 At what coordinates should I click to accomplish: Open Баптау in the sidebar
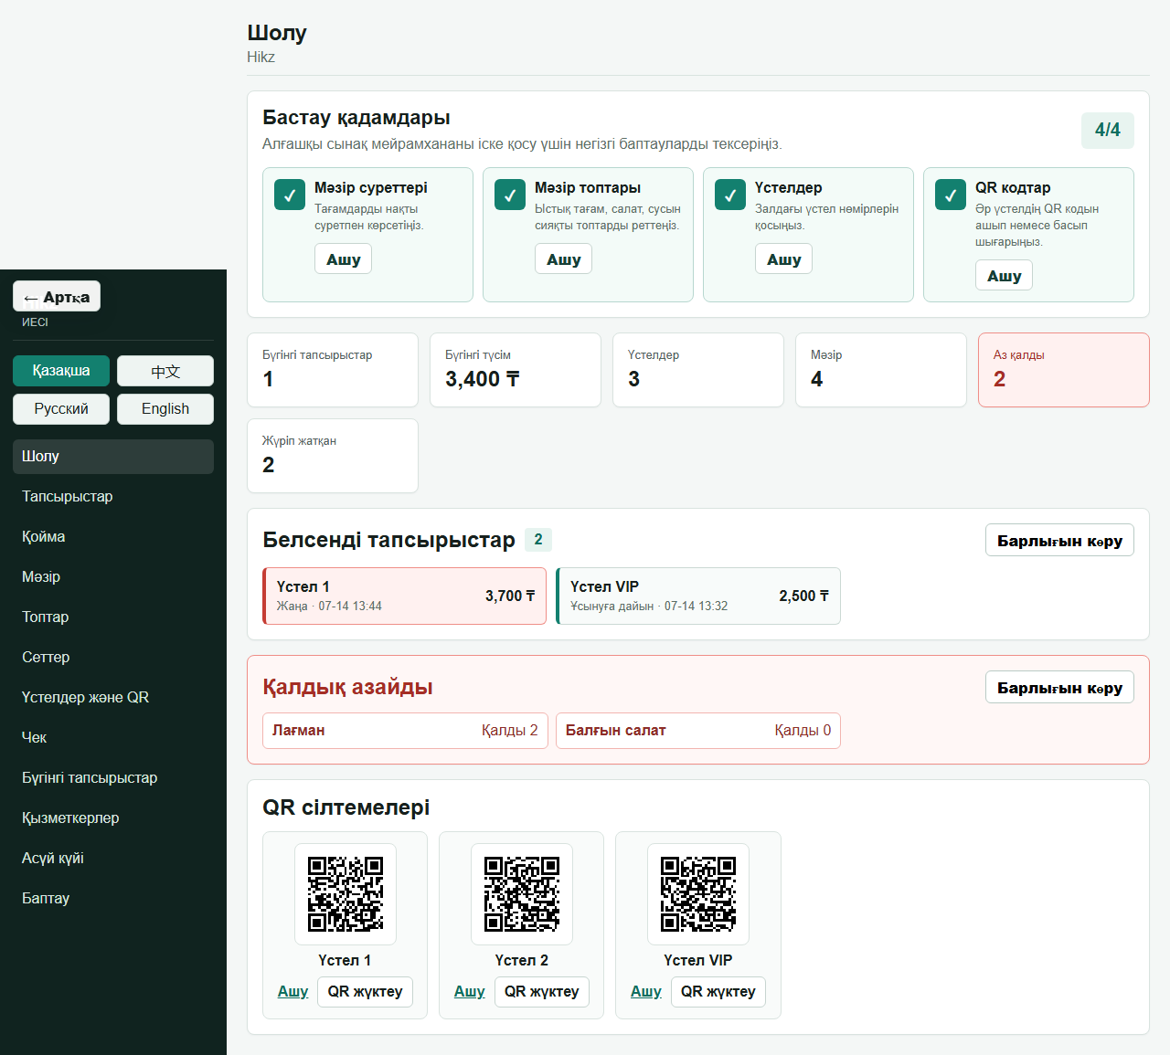click(x=113, y=899)
